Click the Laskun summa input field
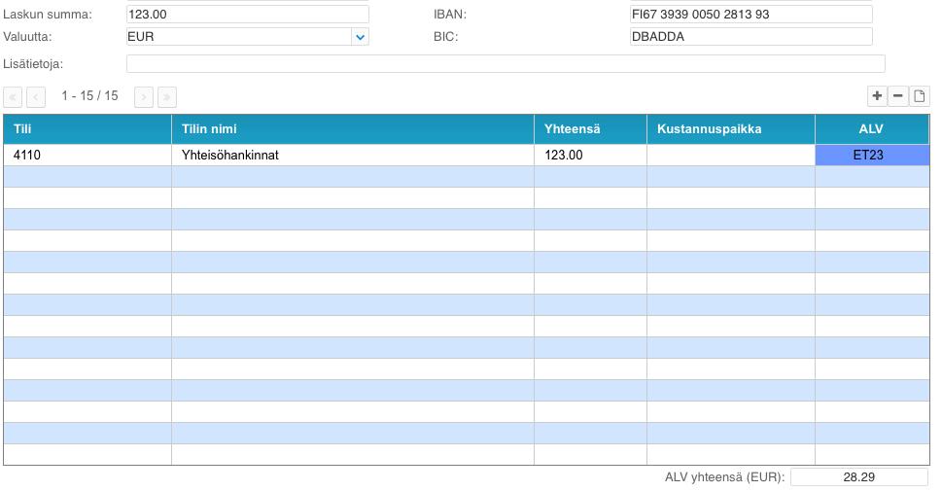 tap(248, 15)
